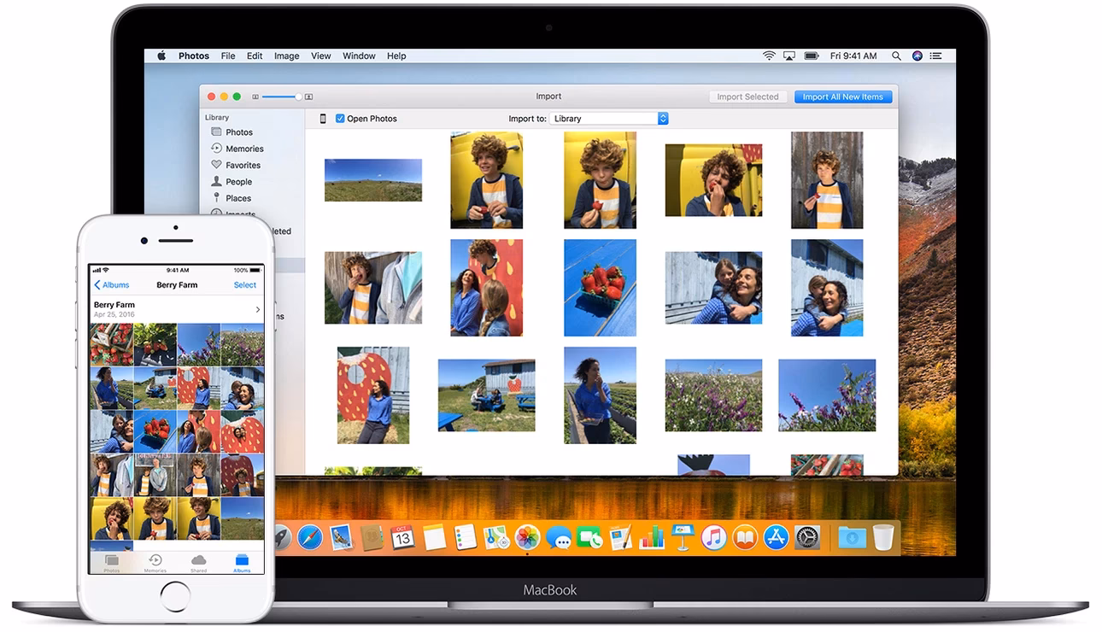Open the Window menu
This screenshot has width=1102, height=632.
click(358, 56)
